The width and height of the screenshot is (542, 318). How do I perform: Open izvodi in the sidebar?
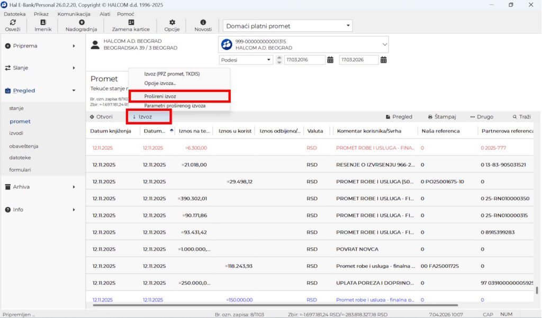pos(16,133)
